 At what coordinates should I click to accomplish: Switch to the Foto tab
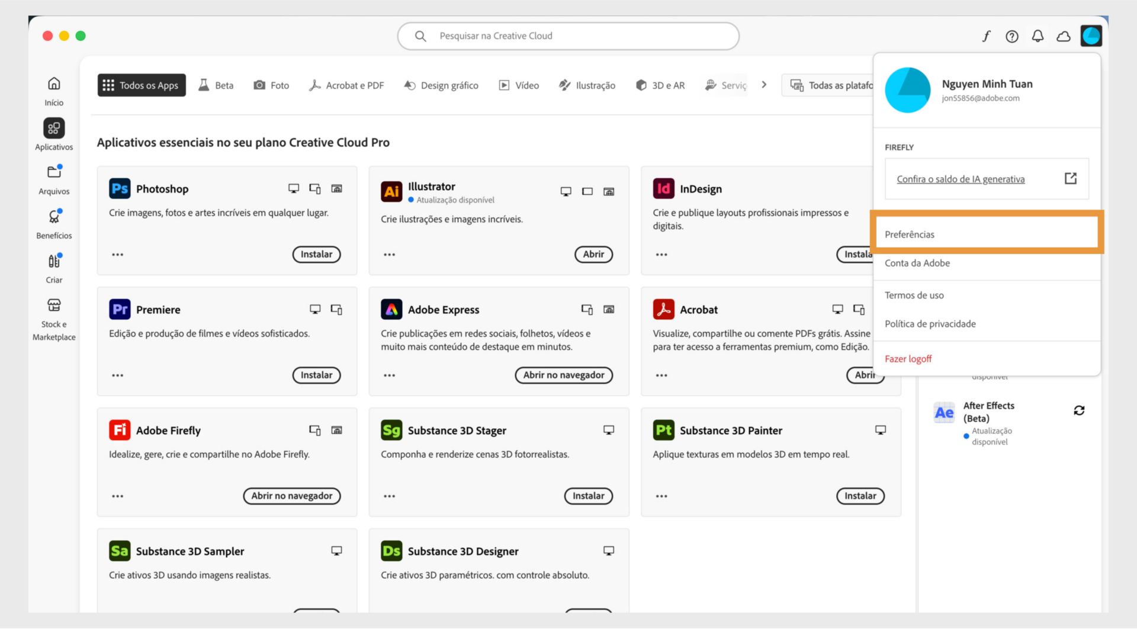271,85
